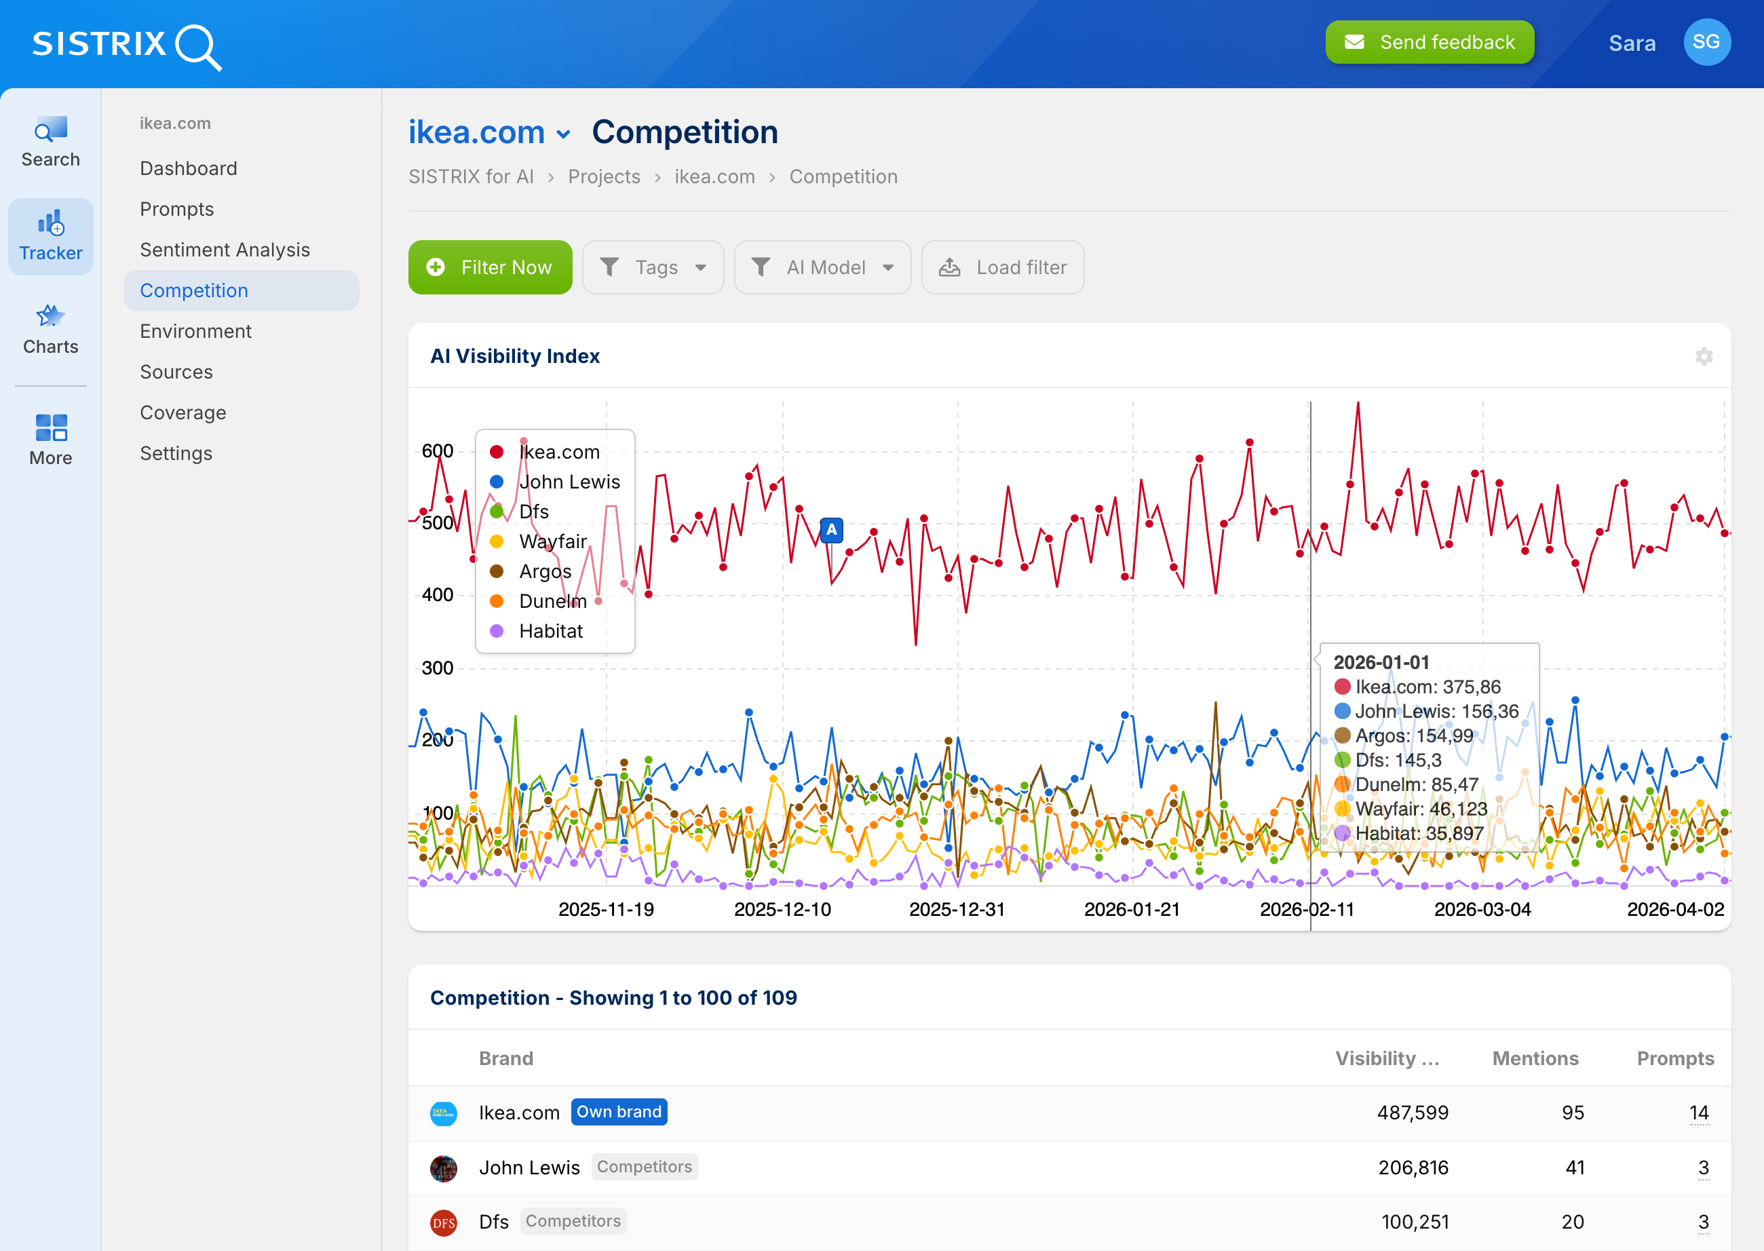Screen dimensions: 1764x1251
Task: Switch to the Sentiment Analysis section
Action: click(225, 249)
